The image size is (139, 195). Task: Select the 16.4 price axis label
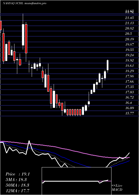pyautogui.click(x=128, y=103)
